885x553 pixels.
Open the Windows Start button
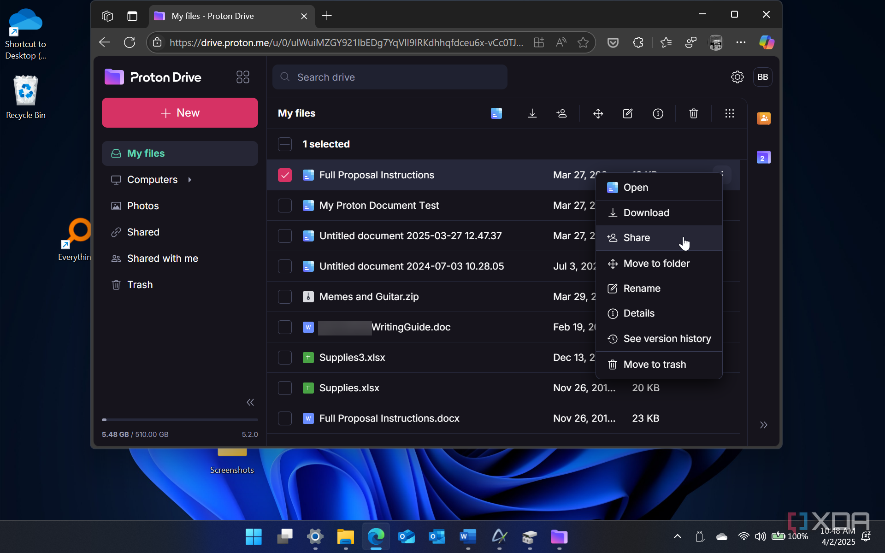pyautogui.click(x=254, y=536)
